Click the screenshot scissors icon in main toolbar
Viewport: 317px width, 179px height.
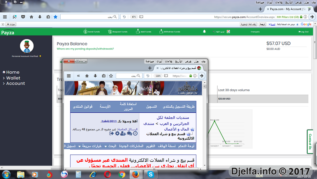click(x=15, y=17)
